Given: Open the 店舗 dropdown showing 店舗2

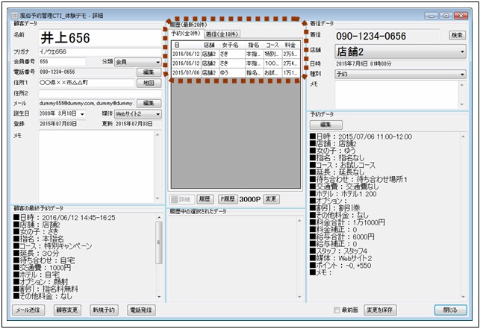Looking at the screenshot, I should (x=463, y=52).
